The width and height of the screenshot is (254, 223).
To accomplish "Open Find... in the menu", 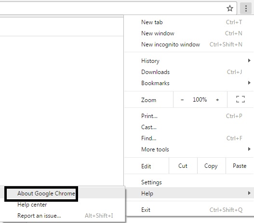I will click(189, 138).
